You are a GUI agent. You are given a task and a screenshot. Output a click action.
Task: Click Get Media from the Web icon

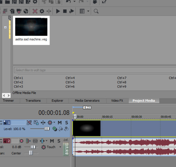26,11
